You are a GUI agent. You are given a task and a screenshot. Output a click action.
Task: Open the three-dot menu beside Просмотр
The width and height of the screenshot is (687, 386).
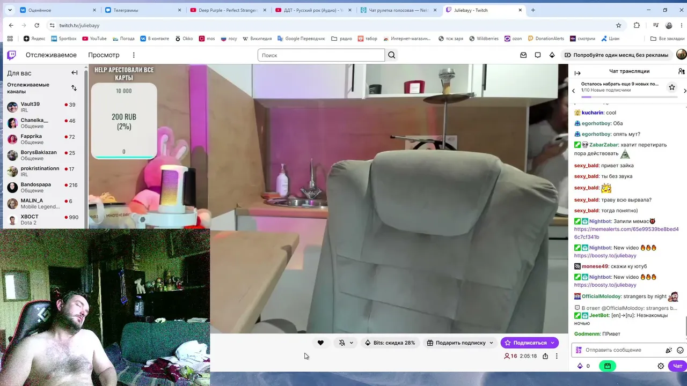134,55
